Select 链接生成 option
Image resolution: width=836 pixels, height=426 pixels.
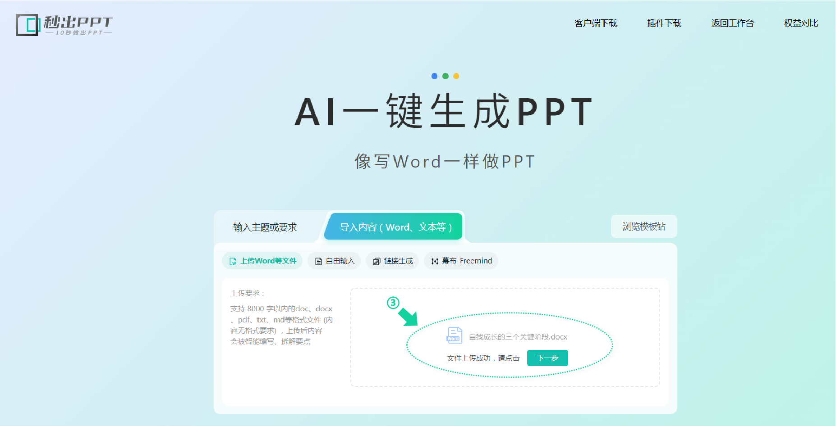(x=392, y=261)
